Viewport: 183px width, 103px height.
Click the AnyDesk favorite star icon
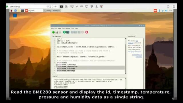[55, 7]
